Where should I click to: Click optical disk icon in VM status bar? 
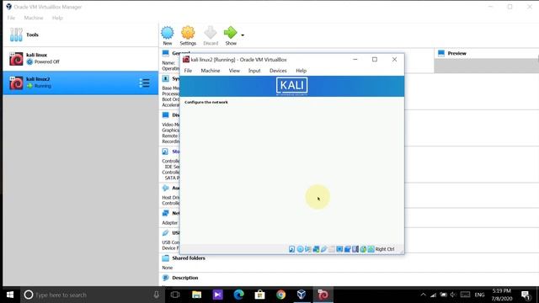300,249
